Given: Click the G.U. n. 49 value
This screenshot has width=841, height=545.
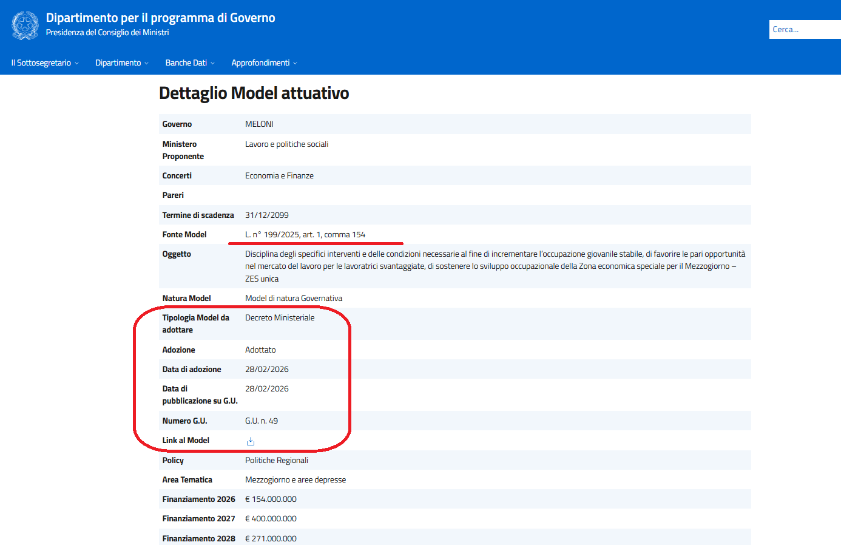Looking at the screenshot, I should click(262, 421).
